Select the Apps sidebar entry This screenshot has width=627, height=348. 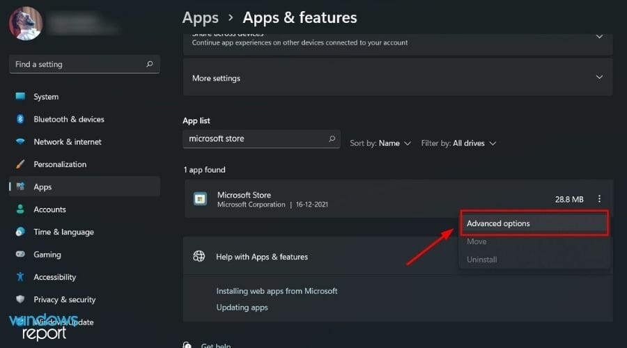point(84,187)
